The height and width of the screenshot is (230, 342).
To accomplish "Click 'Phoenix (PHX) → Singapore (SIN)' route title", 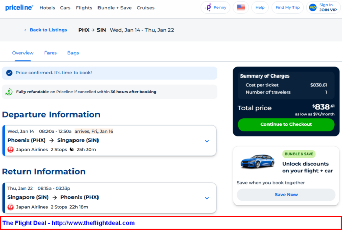I will coord(53,140).
